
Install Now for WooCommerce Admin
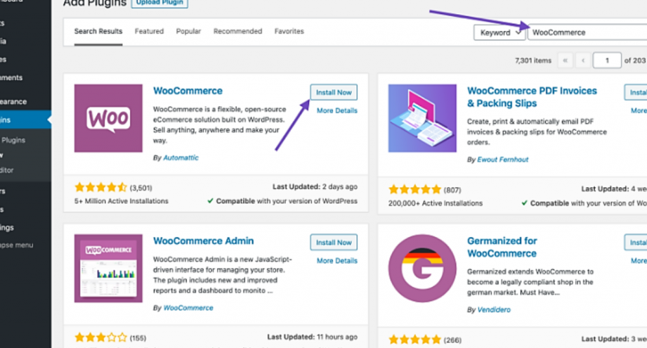tap(334, 243)
